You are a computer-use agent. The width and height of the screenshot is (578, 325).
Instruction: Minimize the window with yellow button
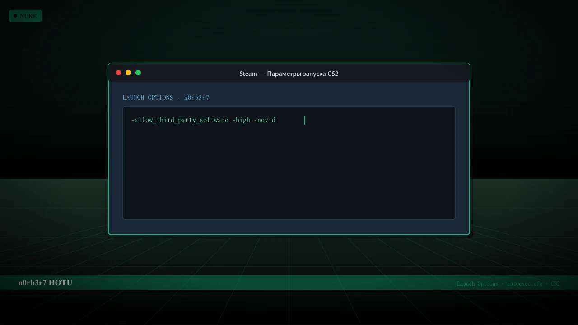(128, 73)
